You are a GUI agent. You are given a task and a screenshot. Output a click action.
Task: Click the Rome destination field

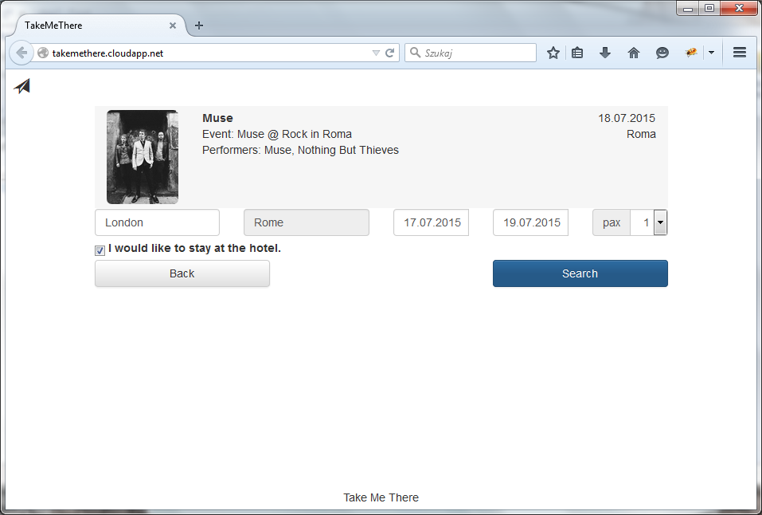point(307,222)
